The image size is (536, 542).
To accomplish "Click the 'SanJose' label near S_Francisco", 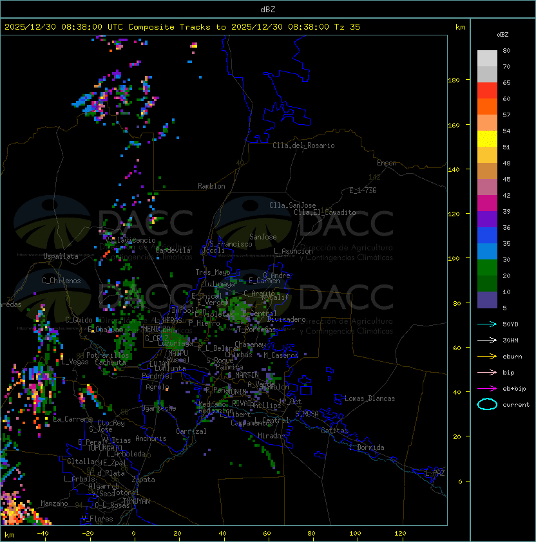I will click(x=263, y=237).
